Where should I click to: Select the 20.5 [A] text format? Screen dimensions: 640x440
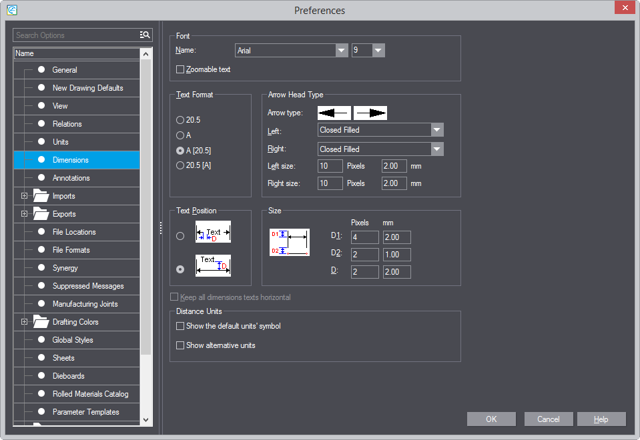pos(180,165)
